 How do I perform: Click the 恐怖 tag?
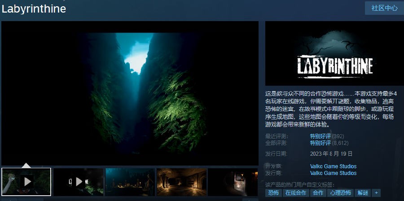pos(273,193)
